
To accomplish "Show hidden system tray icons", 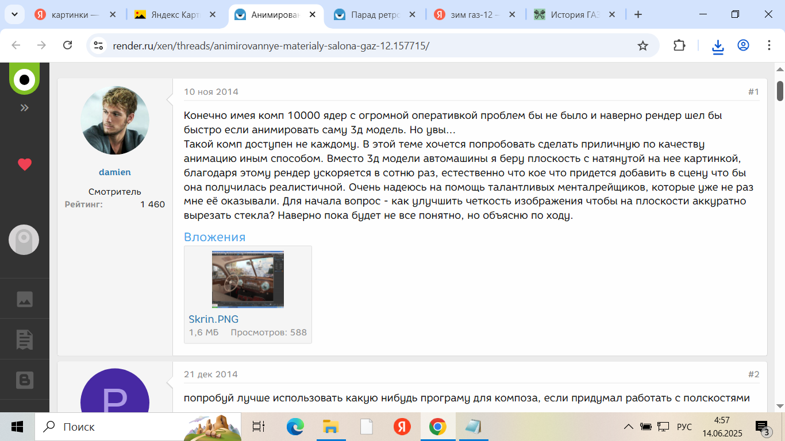I will click(x=629, y=427).
